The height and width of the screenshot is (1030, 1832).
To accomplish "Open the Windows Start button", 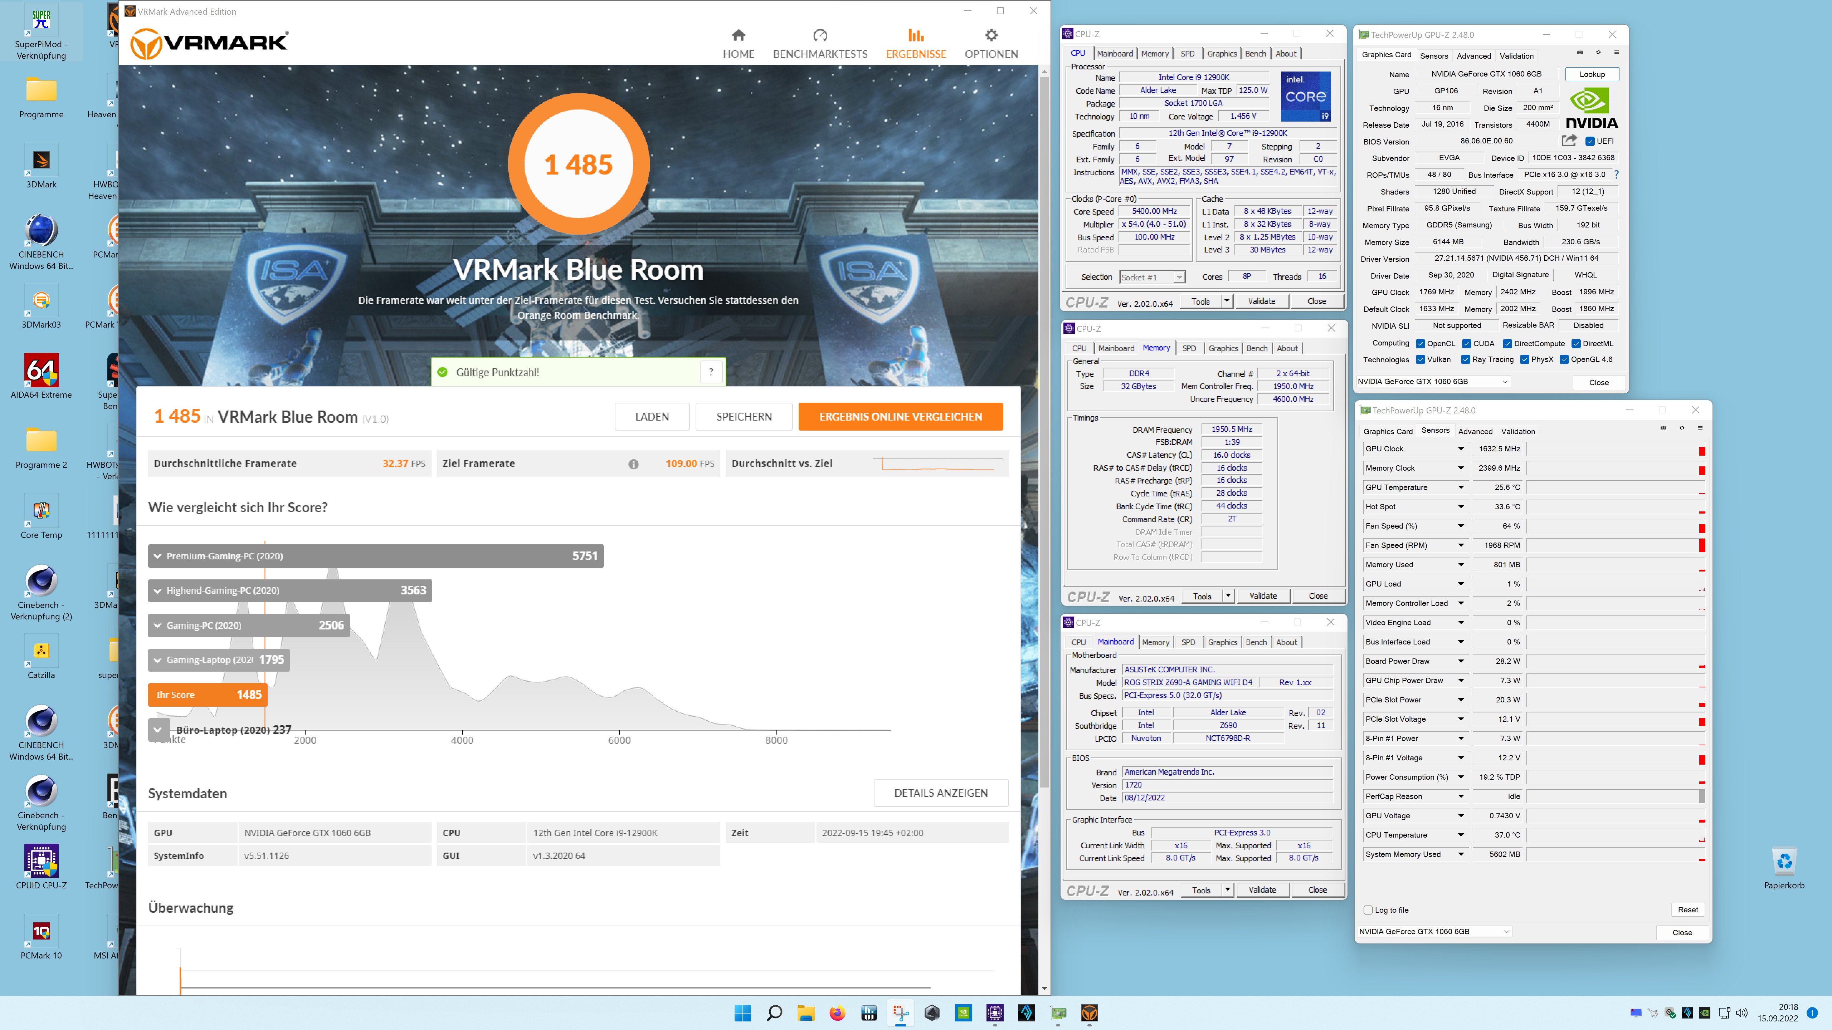I will 742,1013.
